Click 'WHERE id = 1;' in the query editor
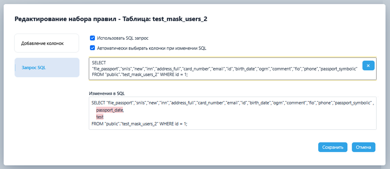The height and width of the screenshot is (169, 390). (173, 74)
